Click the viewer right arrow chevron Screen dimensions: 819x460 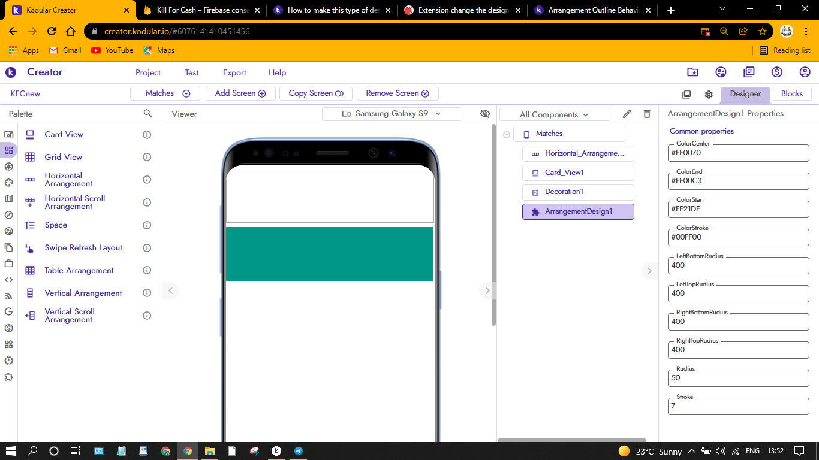point(487,291)
